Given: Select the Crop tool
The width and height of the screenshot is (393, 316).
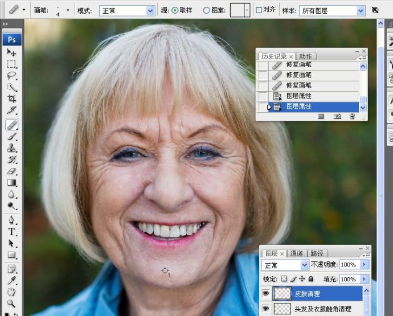Looking at the screenshot, I should (x=11, y=99).
